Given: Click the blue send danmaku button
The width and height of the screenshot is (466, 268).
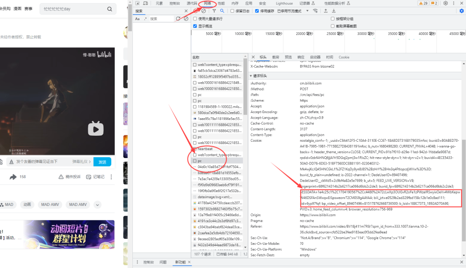Looking at the screenshot, I should coord(102,162).
